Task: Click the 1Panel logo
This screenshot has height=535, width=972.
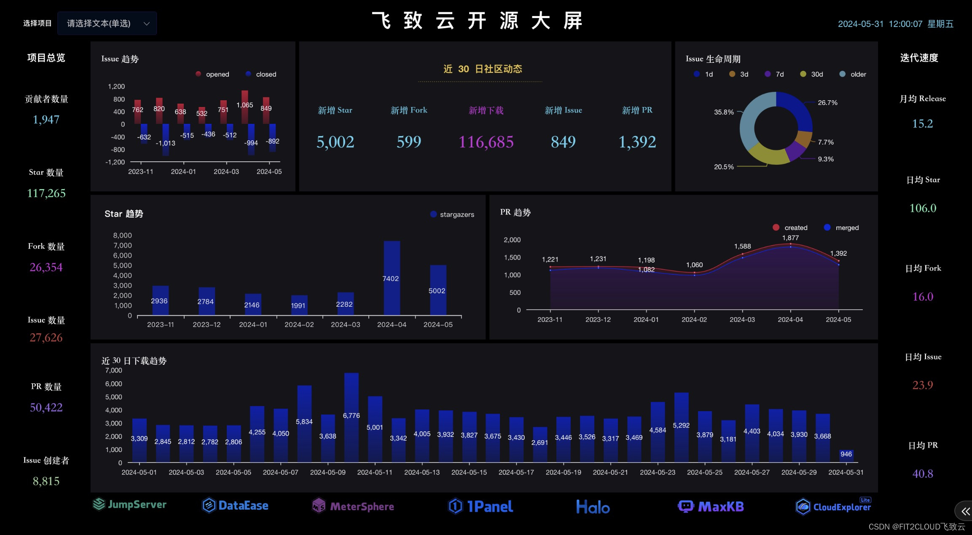Action: 481,506
